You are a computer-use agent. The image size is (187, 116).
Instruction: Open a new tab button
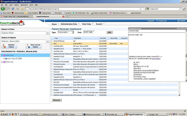point(67,16)
